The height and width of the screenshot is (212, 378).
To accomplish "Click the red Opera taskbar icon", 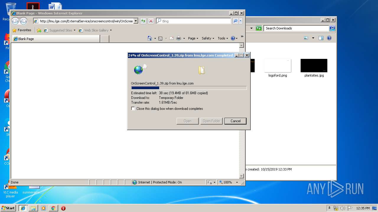I will [x=63, y=208].
